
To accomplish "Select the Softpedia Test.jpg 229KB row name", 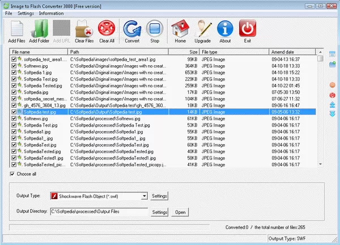I will pos(41,79).
